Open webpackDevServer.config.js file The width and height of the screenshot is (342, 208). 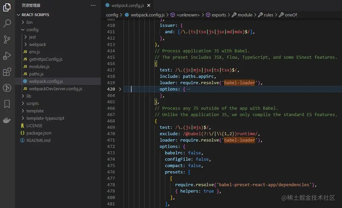pos(56,89)
